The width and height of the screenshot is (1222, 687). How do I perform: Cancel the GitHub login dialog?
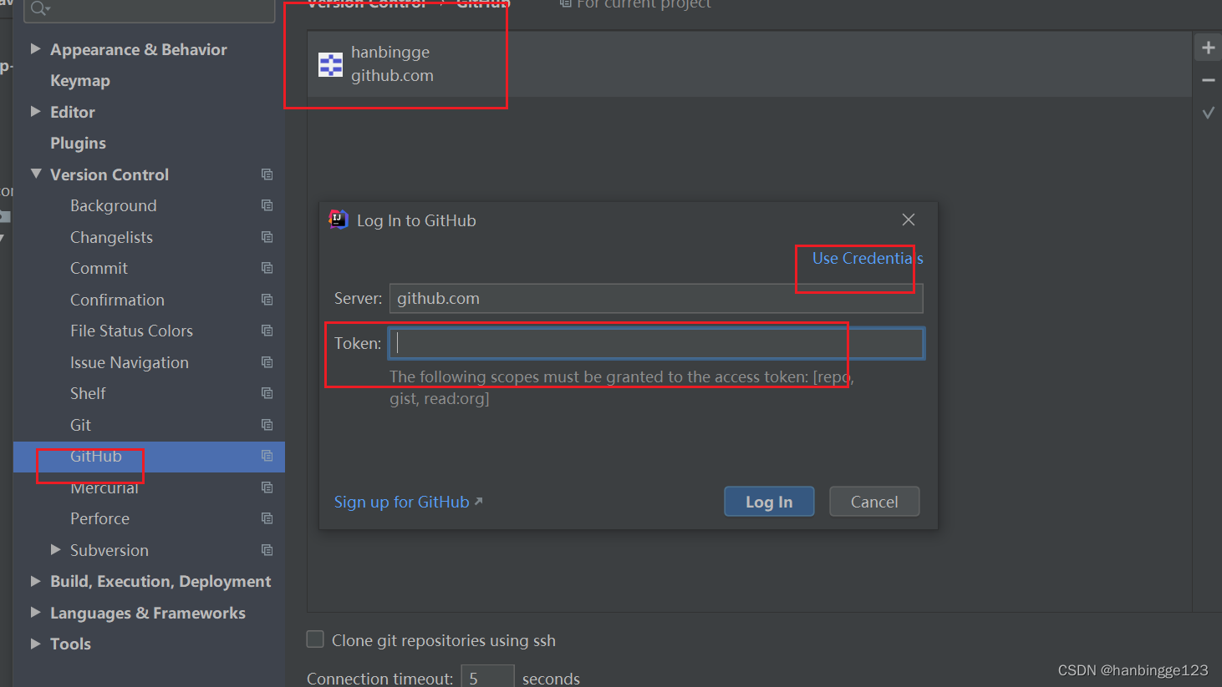(x=874, y=502)
